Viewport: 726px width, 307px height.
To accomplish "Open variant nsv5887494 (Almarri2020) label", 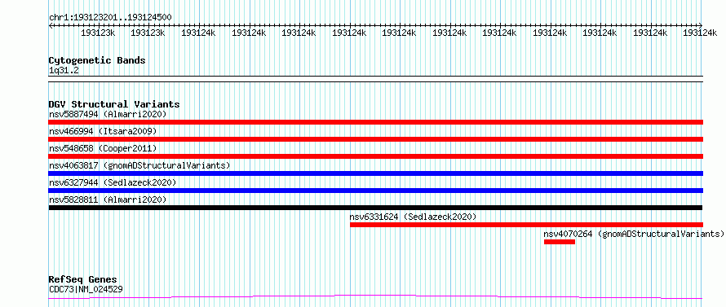I will click(108, 114).
